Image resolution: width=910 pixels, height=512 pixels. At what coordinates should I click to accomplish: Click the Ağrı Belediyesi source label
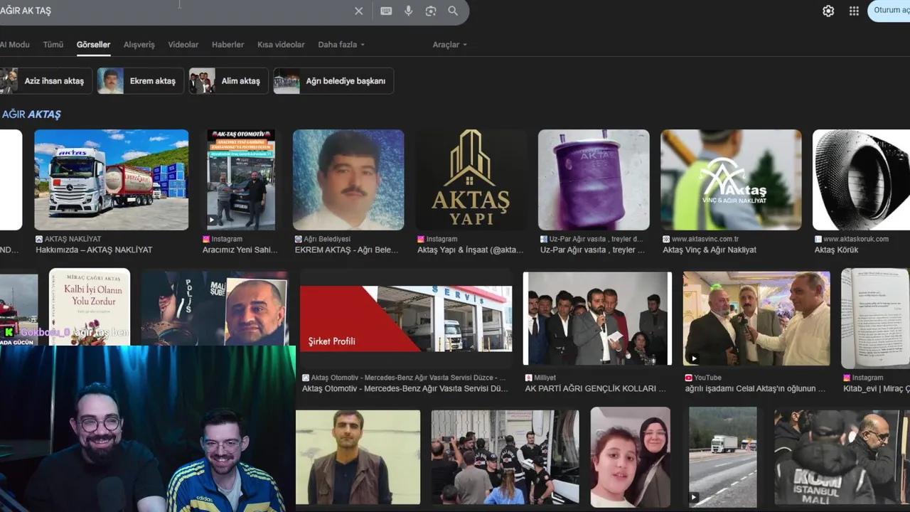coord(327,239)
